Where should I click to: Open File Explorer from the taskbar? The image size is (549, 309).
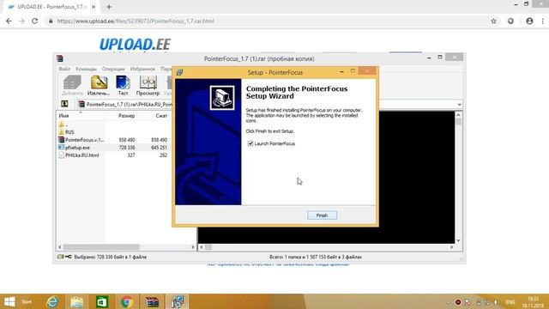[x=77, y=301]
